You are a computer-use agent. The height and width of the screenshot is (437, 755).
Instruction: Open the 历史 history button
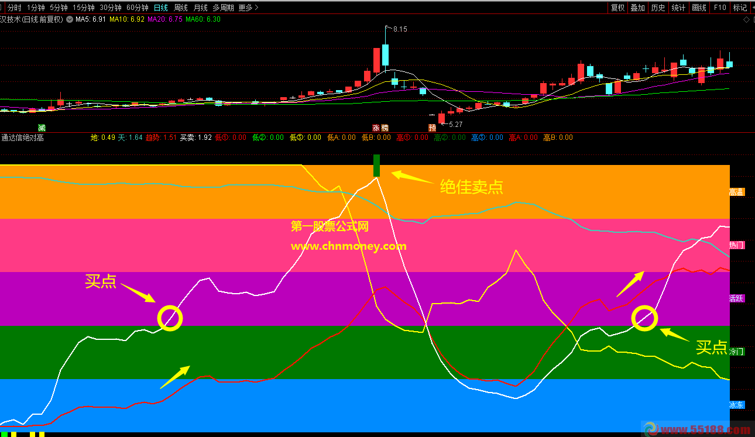[x=658, y=8]
